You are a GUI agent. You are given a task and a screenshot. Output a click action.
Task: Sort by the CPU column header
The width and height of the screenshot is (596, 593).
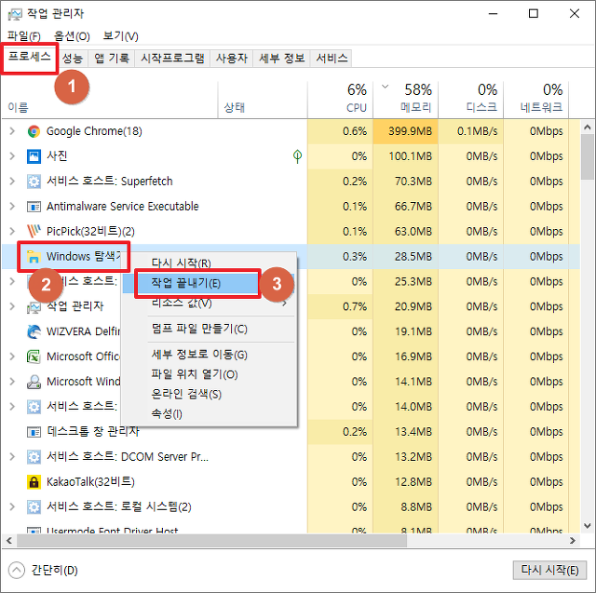[340, 100]
